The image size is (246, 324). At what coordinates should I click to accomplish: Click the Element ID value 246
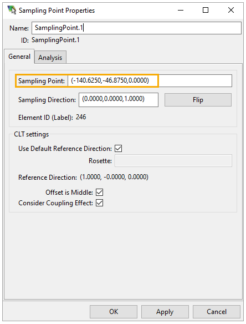pos(81,117)
